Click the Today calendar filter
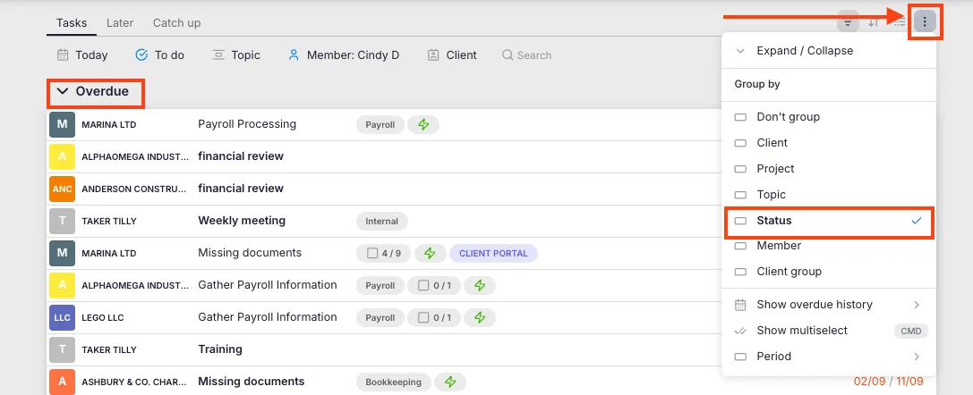Image resolution: width=973 pixels, height=395 pixels. [82, 55]
